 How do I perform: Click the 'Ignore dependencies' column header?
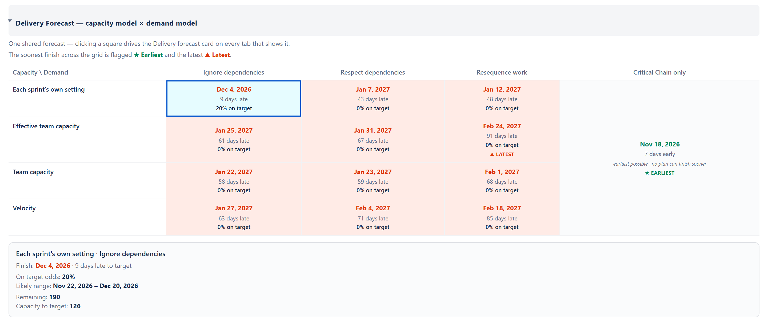coord(233,72)
